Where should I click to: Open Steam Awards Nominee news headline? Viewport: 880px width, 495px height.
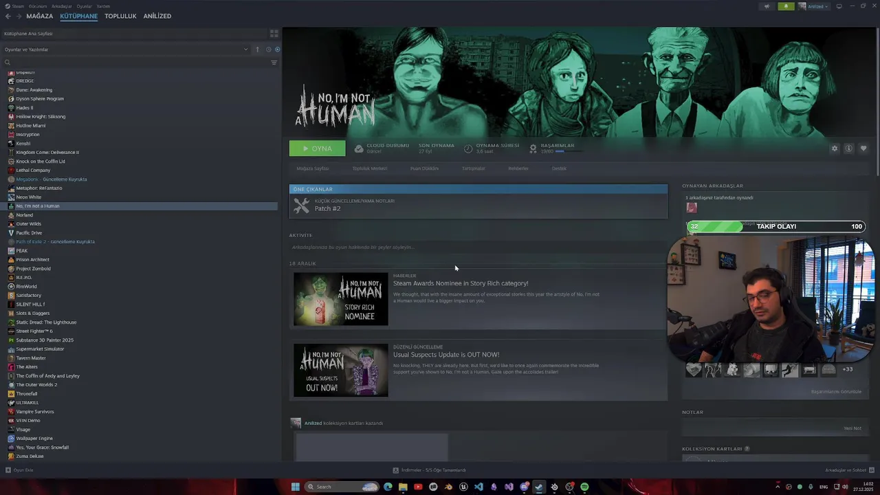pos(461,283)
